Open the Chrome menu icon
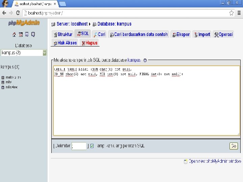The height and width of the screenshot is (182, 243). tap(239, 13)
